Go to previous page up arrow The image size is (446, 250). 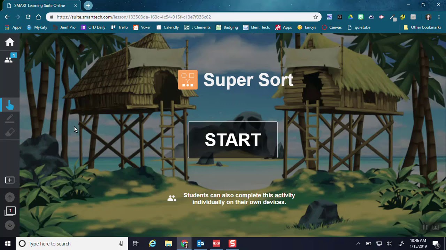[10, 197]
